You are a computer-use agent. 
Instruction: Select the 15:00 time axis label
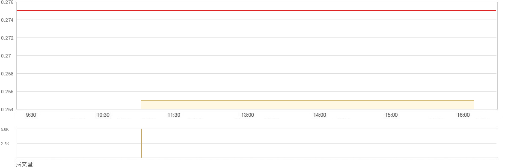point(391,115)
